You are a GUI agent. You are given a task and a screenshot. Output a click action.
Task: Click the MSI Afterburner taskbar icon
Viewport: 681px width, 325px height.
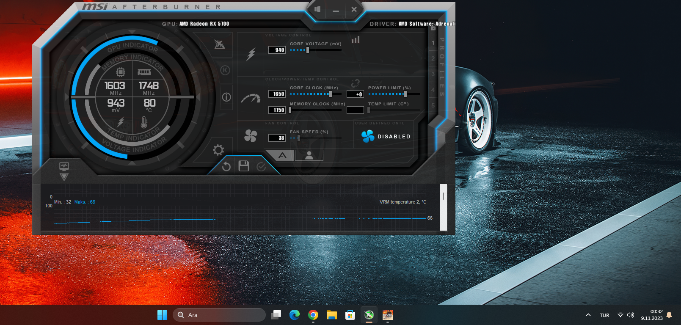369,315
